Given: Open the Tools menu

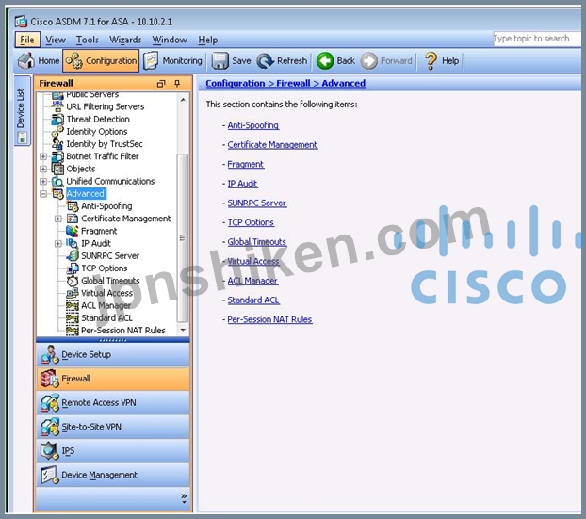Looking at the screenshot, I should point(88,40).
